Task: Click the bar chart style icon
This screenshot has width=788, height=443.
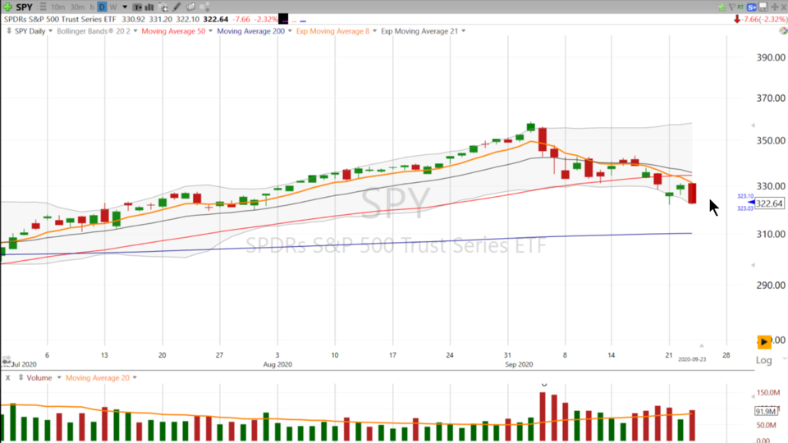Action: point(149,7)
